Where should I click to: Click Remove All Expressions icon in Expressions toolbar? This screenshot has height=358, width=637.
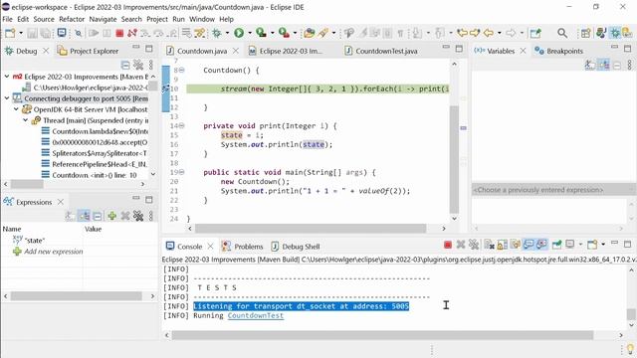(138, 216)
